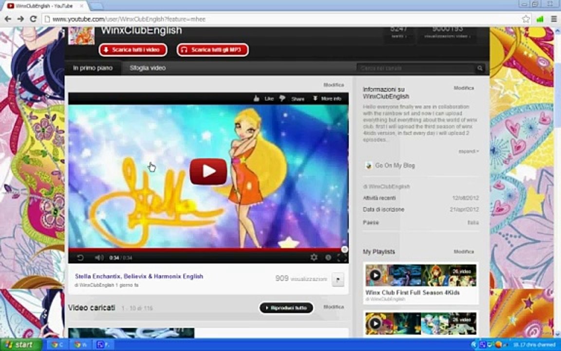Click the 'Video caricati' heading
The width and height of the screenshot is (561, 351).
(92, 308)
